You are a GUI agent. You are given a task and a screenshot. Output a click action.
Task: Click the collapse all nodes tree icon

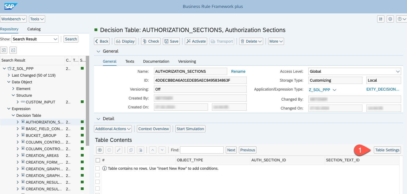13,50
